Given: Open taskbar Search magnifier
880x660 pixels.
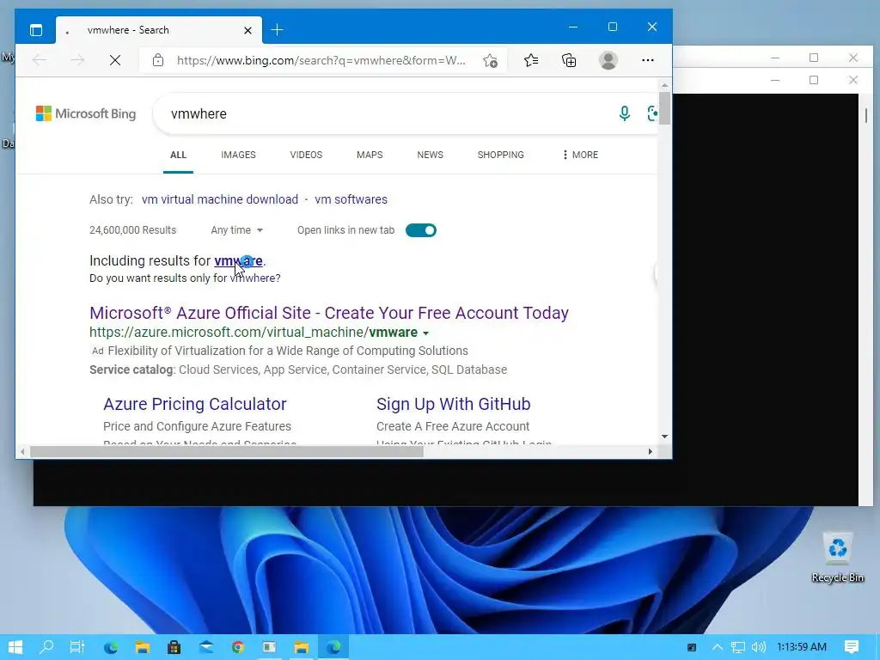Looking at the screenshot, I should [x=46, y=647].
